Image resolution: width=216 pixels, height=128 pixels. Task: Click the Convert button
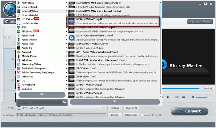(x=190, y=111)
